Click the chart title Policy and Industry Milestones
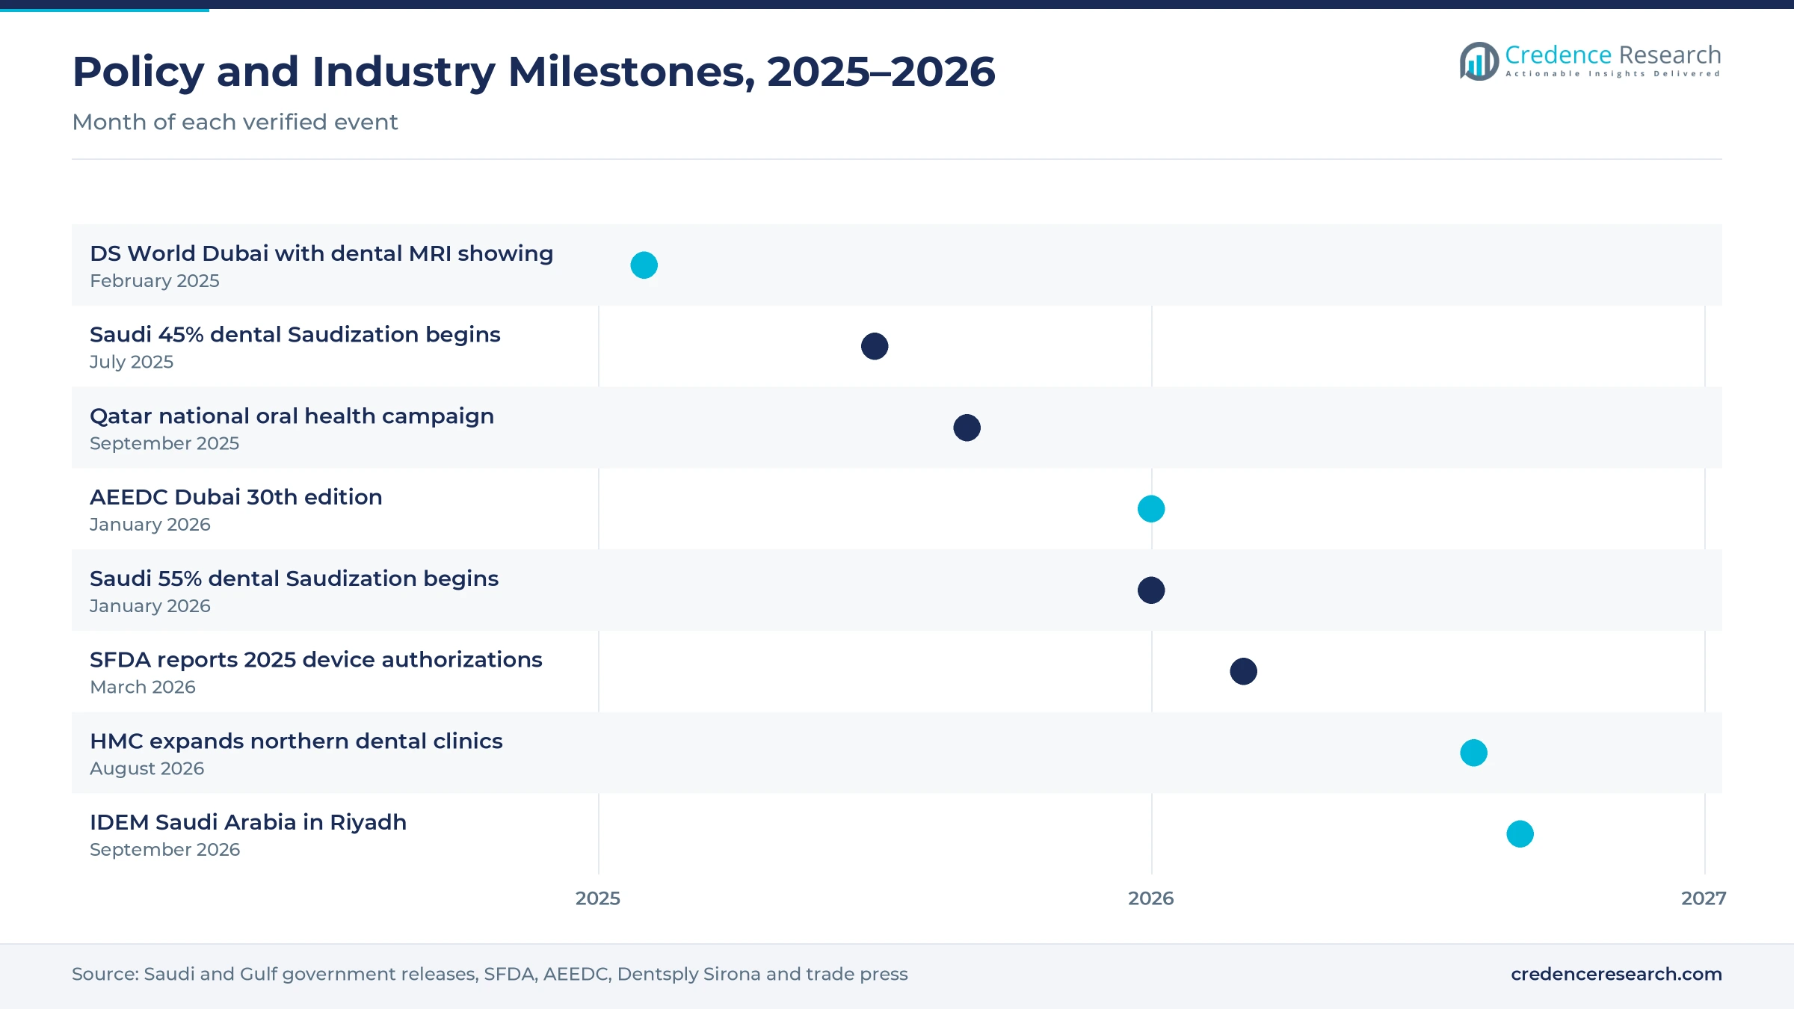The height and width of the screenshot is (1009, 1794). (x=534, y=72)
